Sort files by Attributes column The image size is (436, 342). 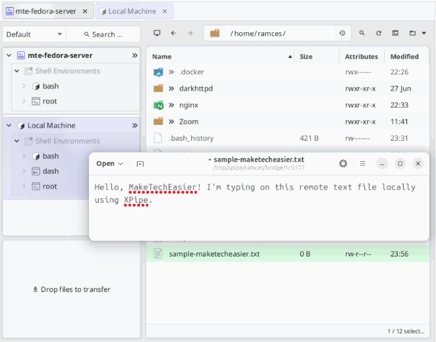tap(362, 57)
